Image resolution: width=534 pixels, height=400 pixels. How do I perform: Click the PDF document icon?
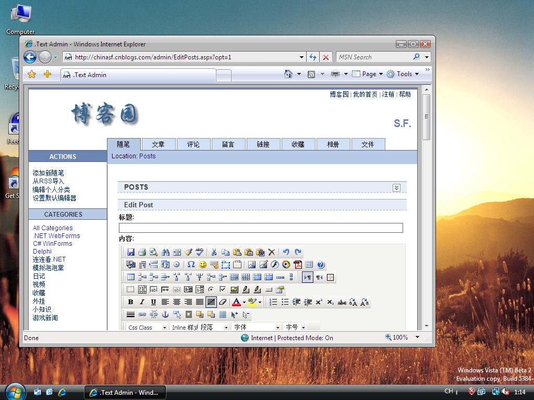(x=298, y=265)
